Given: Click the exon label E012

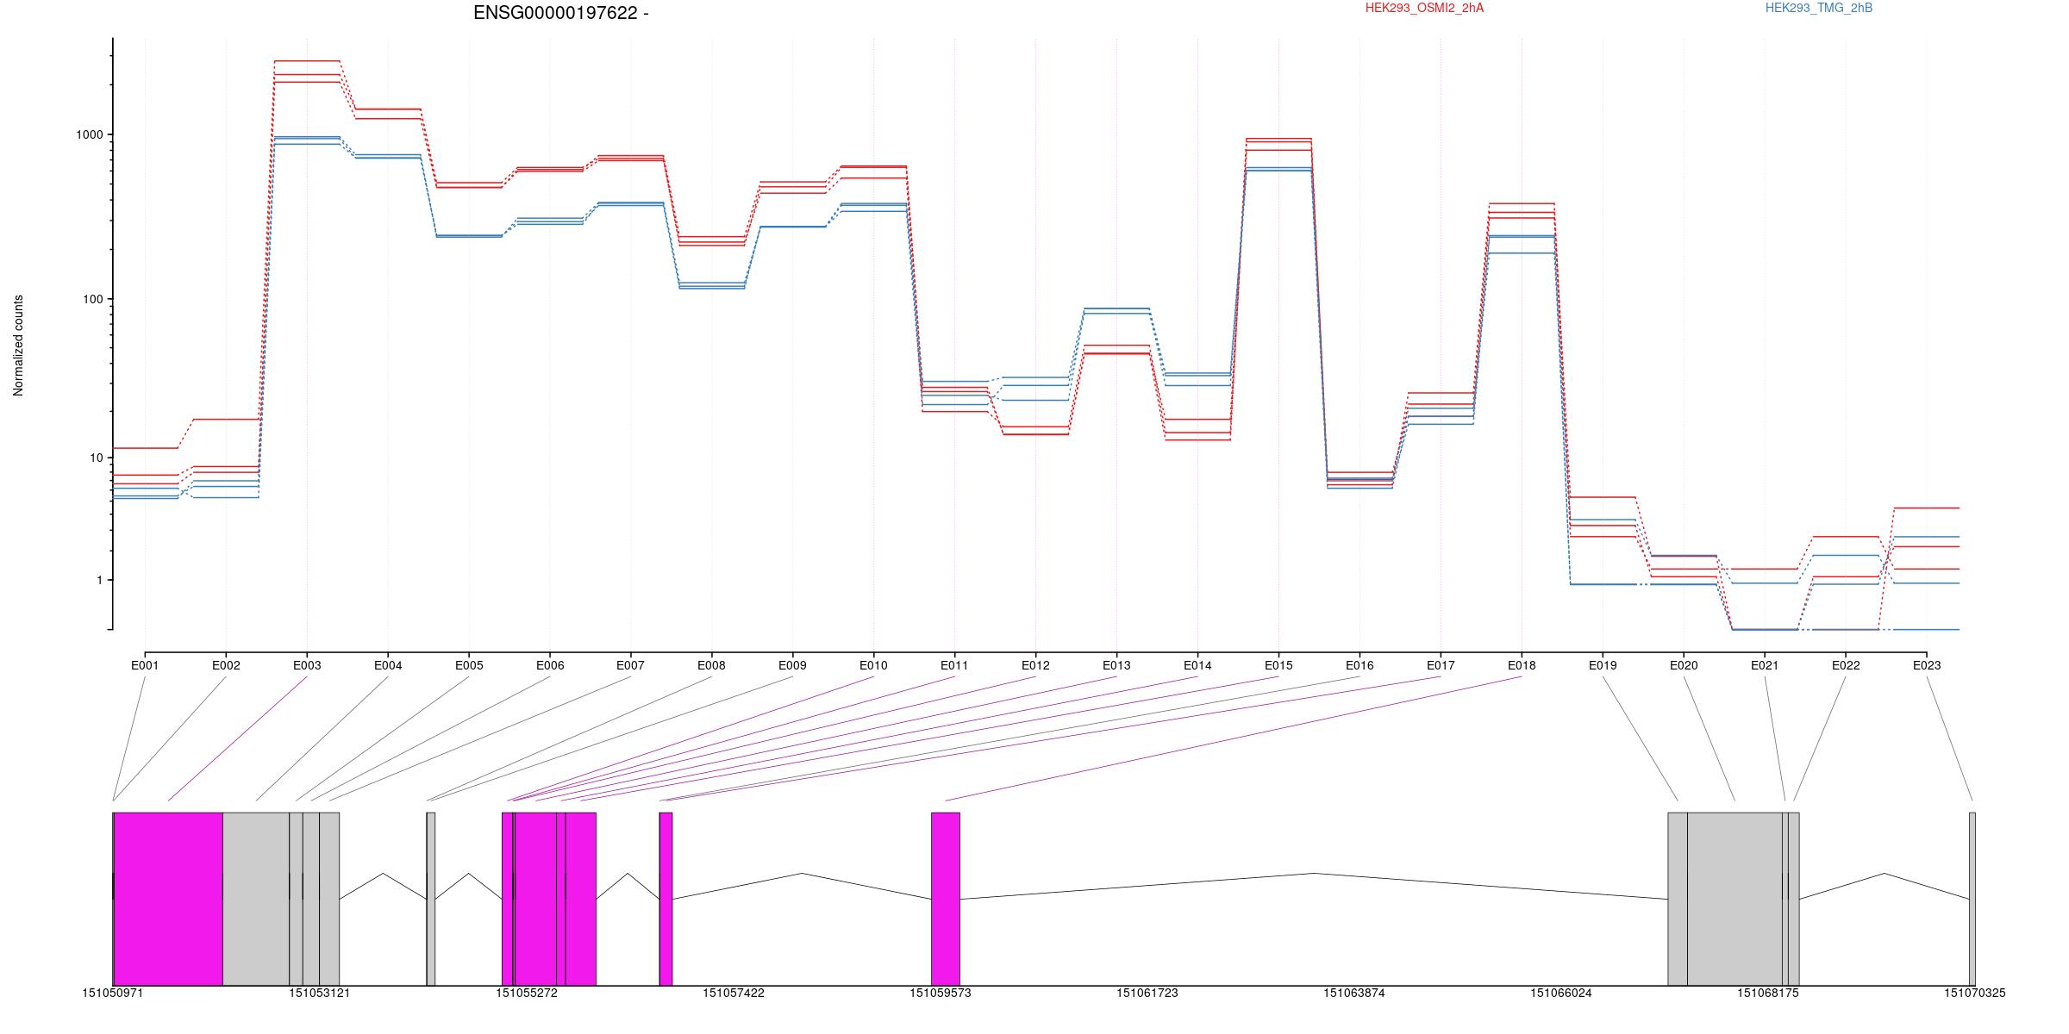Looking at the screenshot, I should click(1035, 665).
